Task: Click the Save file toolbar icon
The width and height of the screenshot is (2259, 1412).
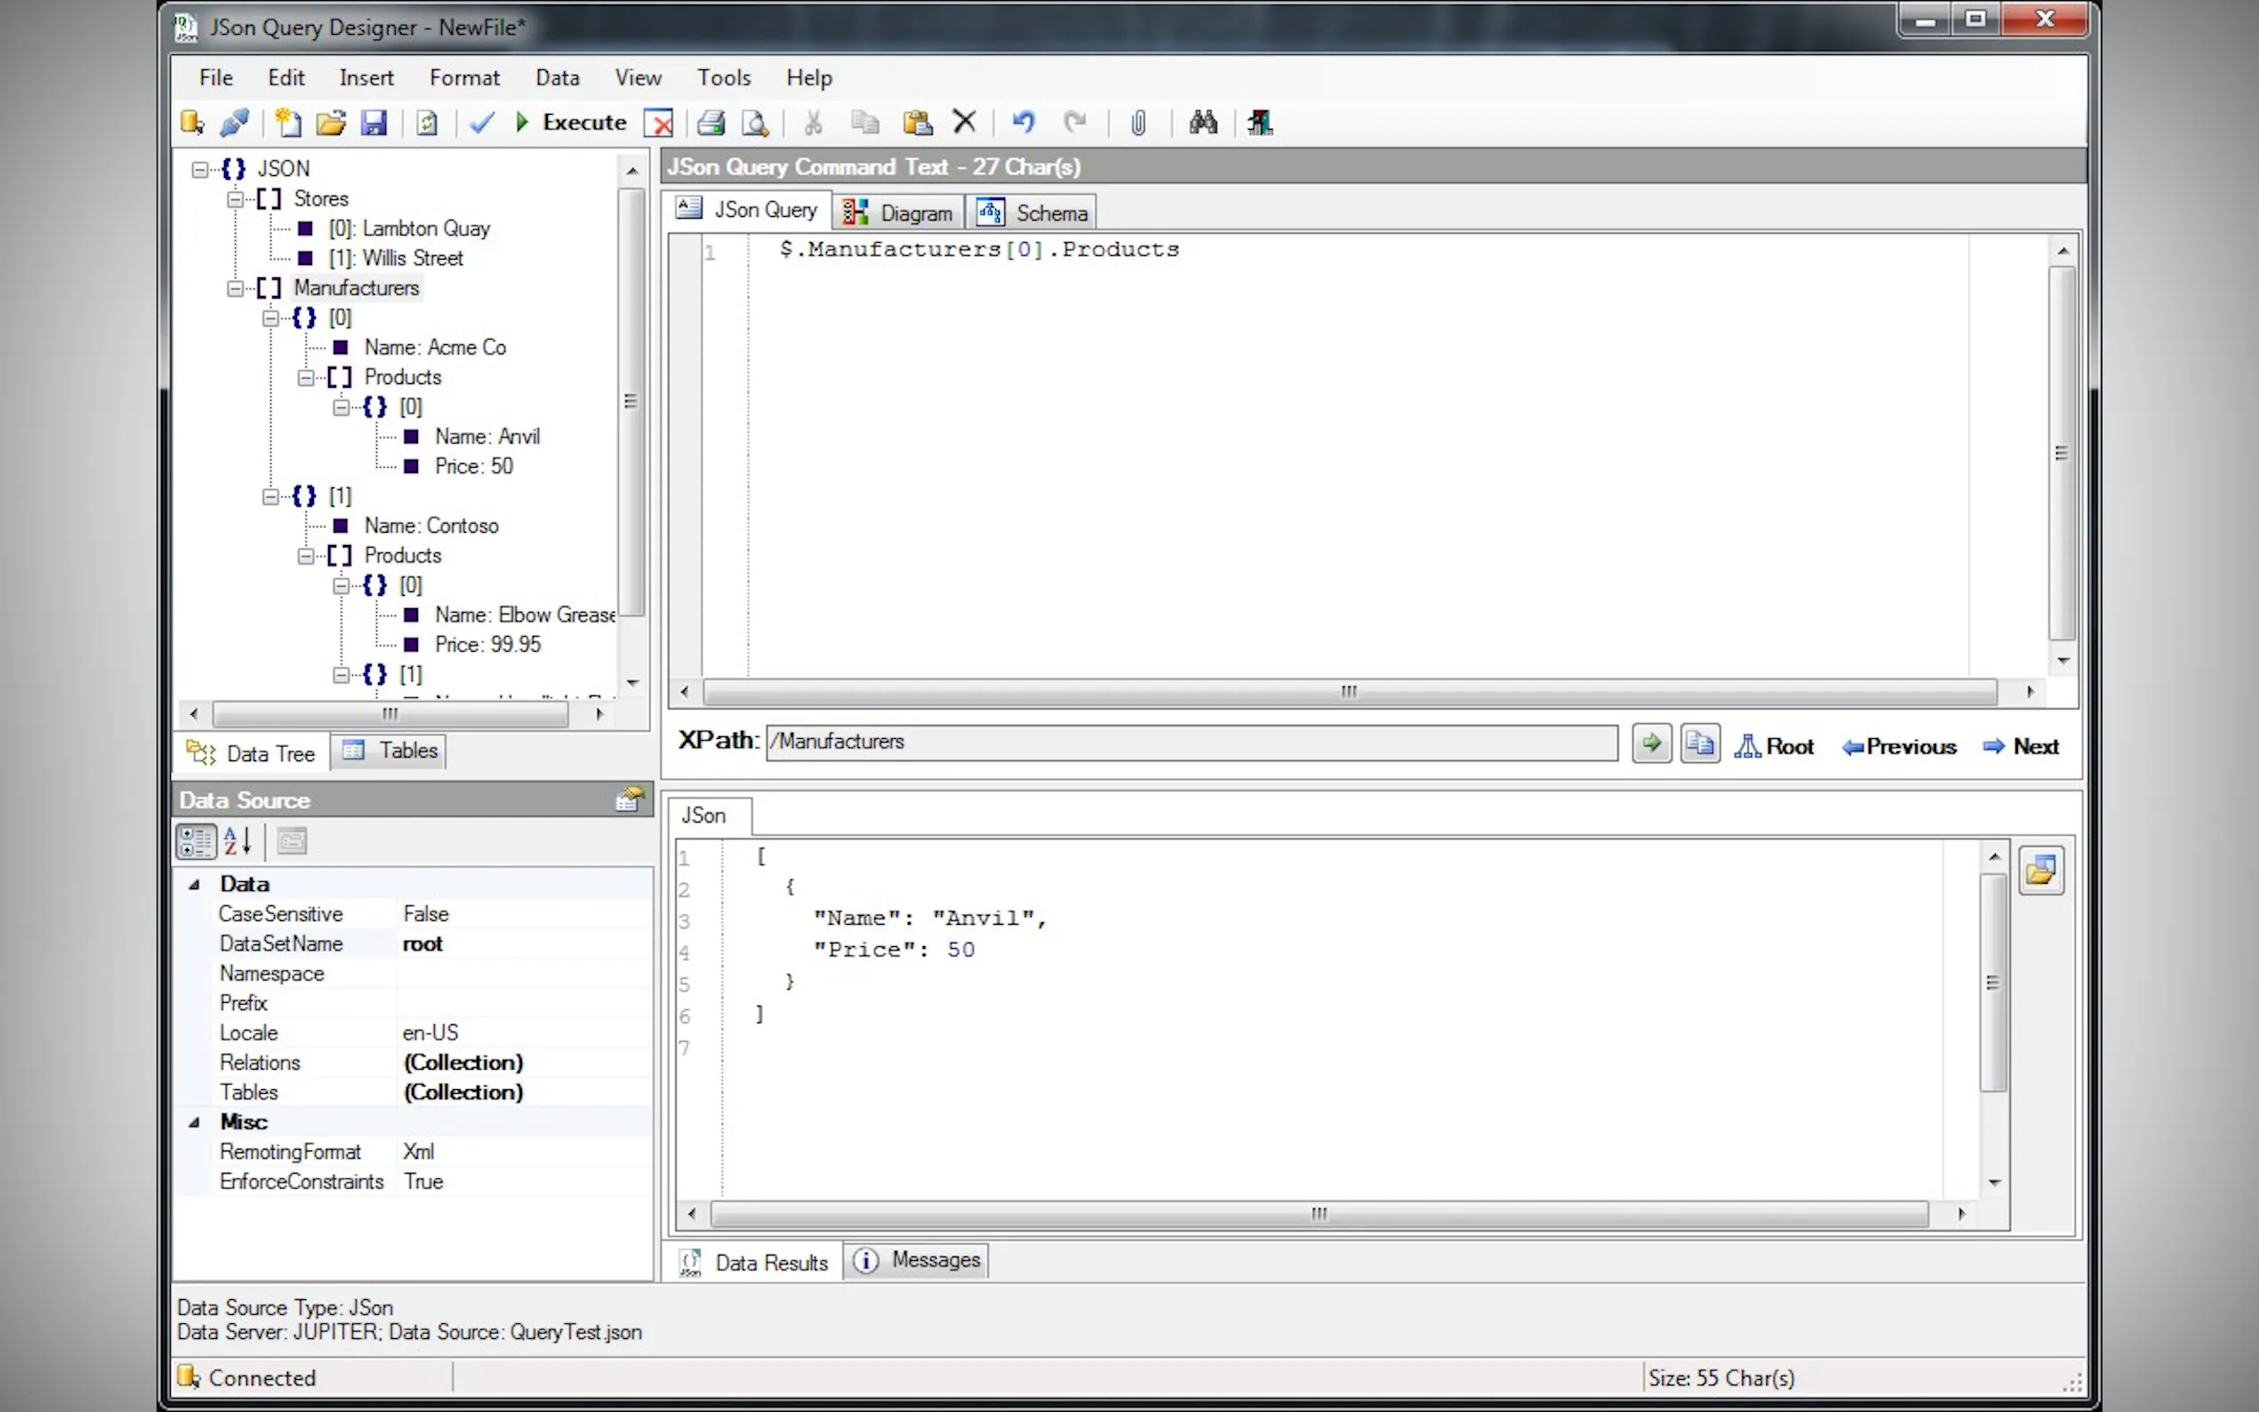Action: coord(374,124)
